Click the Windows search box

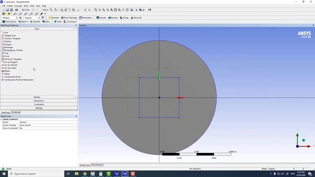point(36,174)
